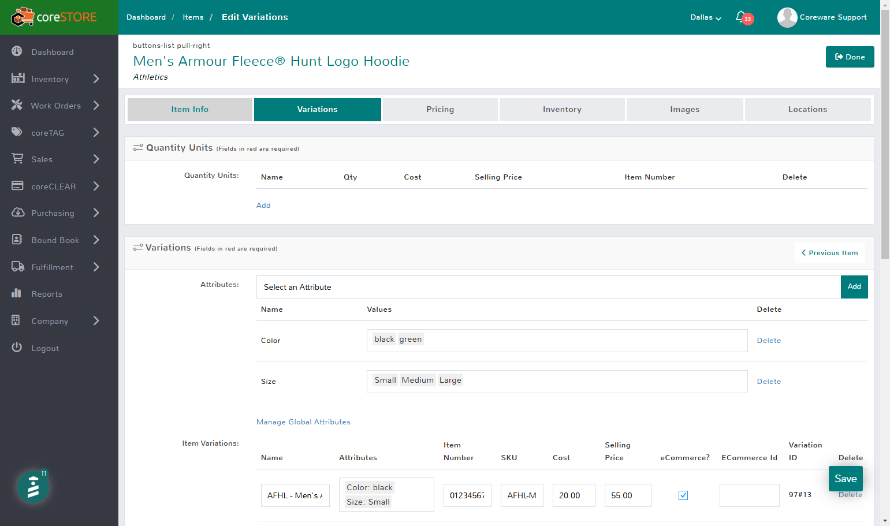This screenshot has height=526, width=890.
Task: Toggle eCommerce checkbox for AFHL black Small
Action: click(x=683, y=495)
